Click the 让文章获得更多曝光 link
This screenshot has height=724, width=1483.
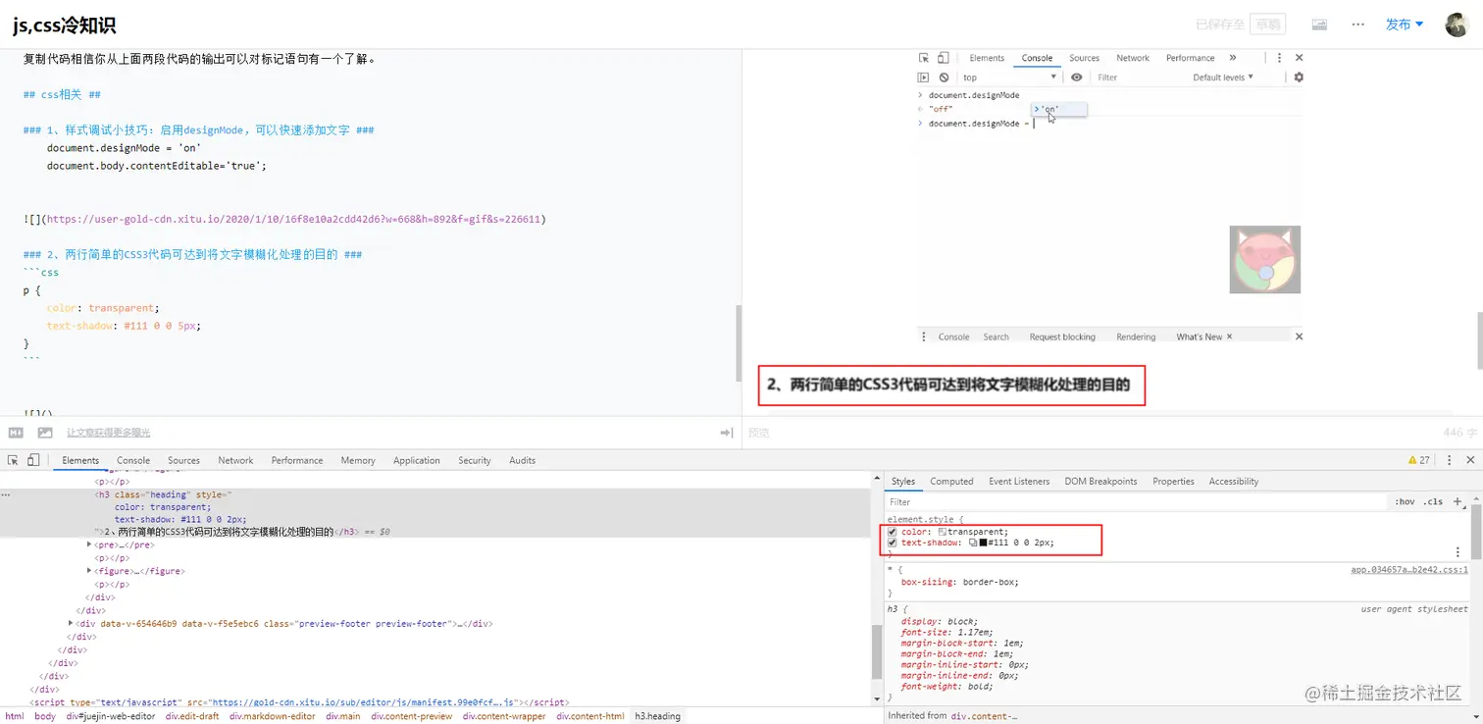click(109, 433)
